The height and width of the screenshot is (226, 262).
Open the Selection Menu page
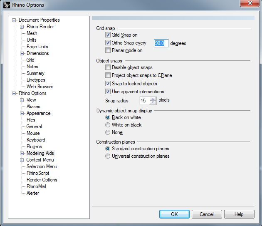(42, 166)
